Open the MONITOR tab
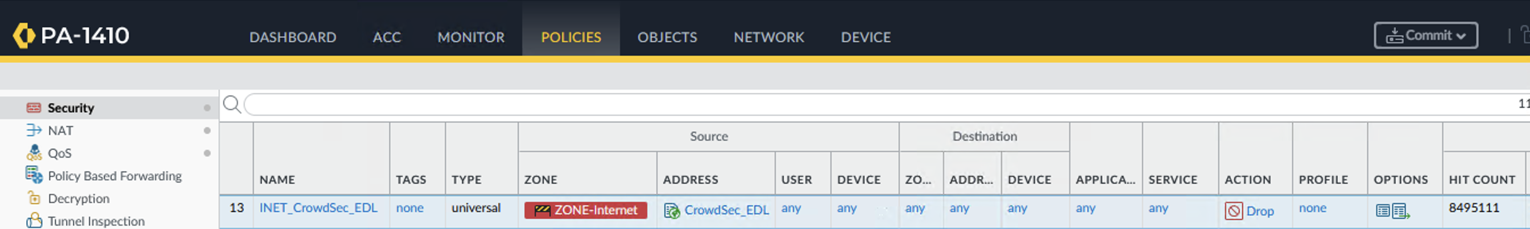The height and width of the screenshot is (229, 1530). coord(470,37)
